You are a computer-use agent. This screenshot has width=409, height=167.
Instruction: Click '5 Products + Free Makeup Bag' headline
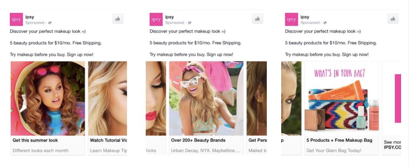click(x=340, y=140)
